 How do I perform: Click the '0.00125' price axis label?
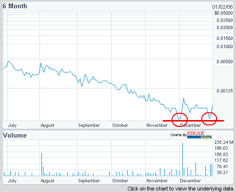(225, 91)
